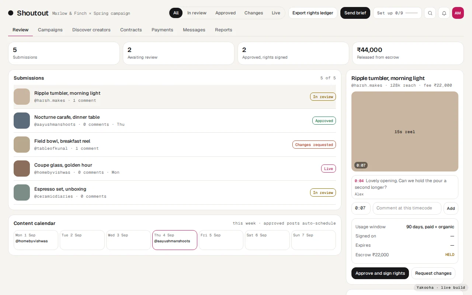Select the Review tab
This screenshot has height=295, width=472.
point(21,30)
